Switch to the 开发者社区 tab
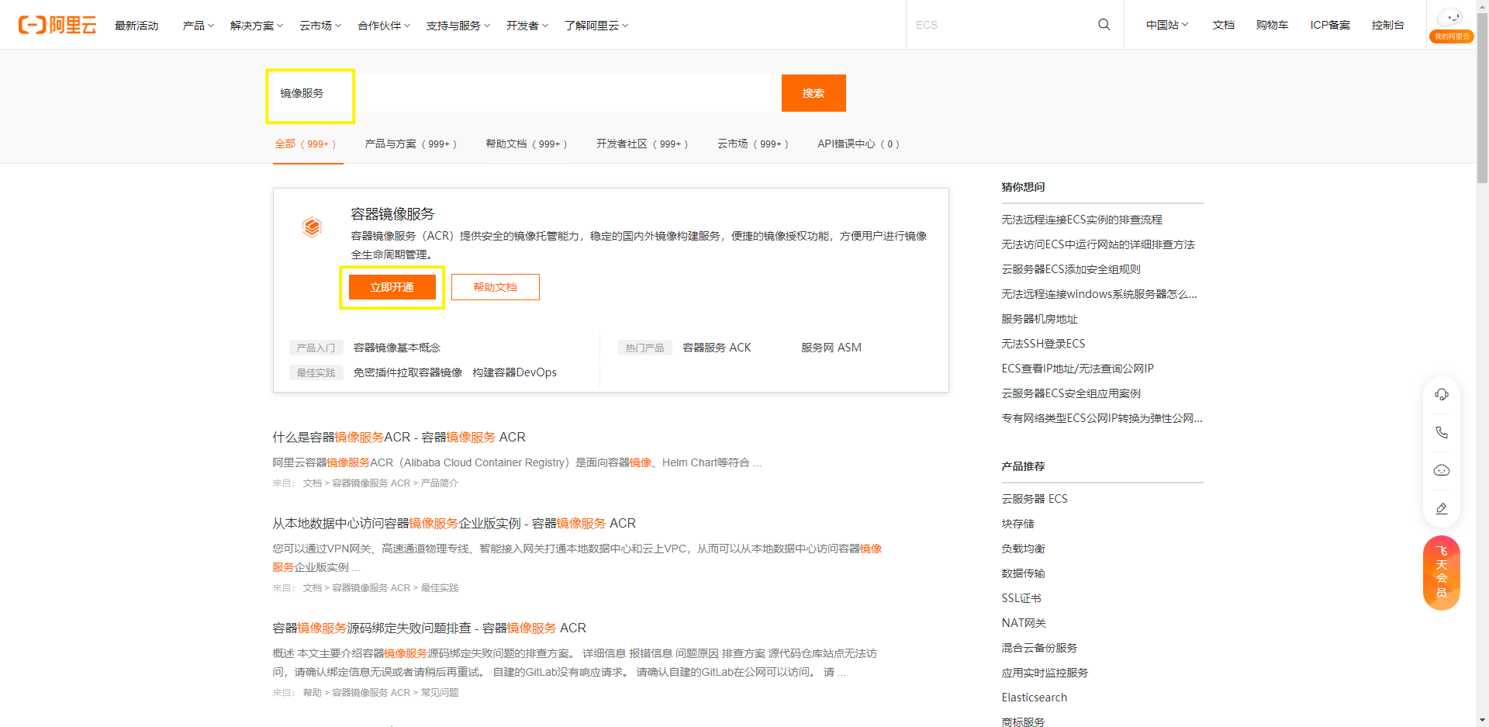The height and width of the screenshot is (727, 1489). [x=642, y=144]
